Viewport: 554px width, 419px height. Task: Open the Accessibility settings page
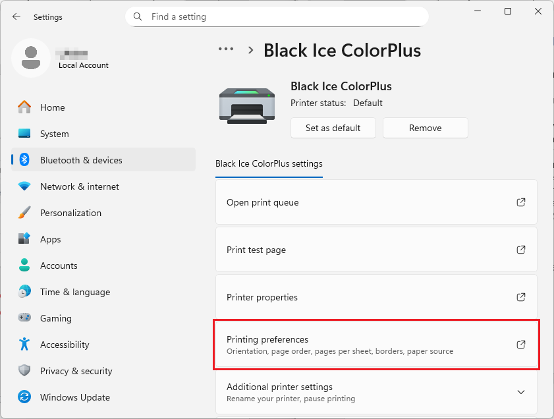tap(64, 345)
